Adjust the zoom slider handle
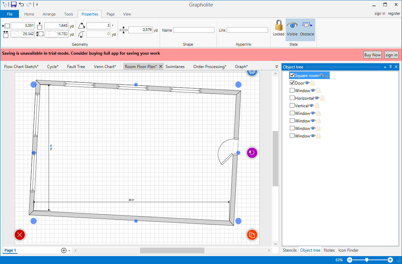402x264 pixels. click(x=367, y=260)
